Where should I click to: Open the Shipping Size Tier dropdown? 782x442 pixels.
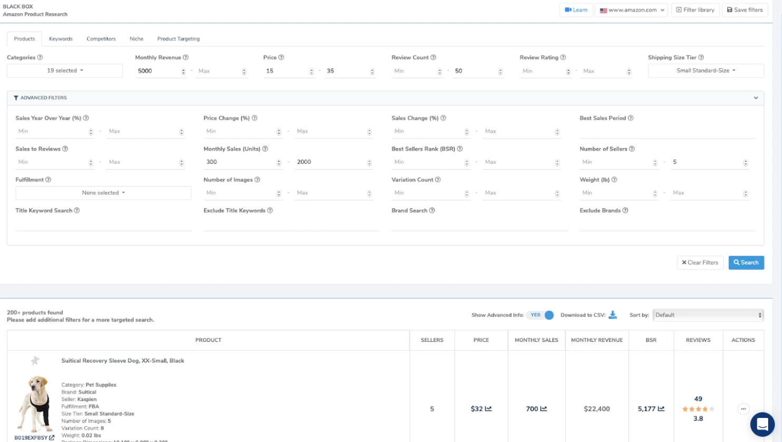(x=706, y=71)
